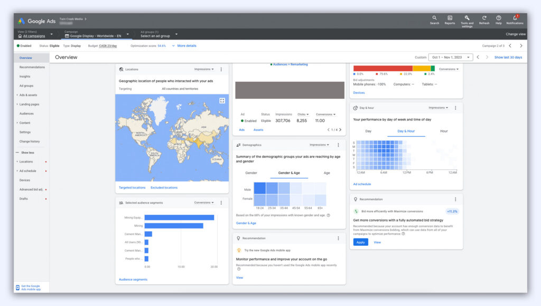541x306 pixels.
Task: Open the Audience segments link
Action: click(133, 280)
